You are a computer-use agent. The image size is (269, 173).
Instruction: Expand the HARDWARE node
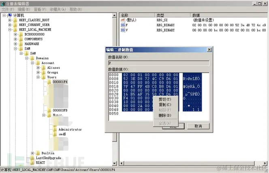[x=15, y=44]
